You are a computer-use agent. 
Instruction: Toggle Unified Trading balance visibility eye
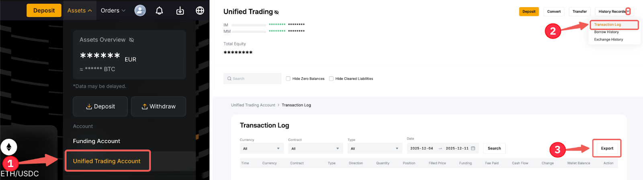[x=276, y=12]
